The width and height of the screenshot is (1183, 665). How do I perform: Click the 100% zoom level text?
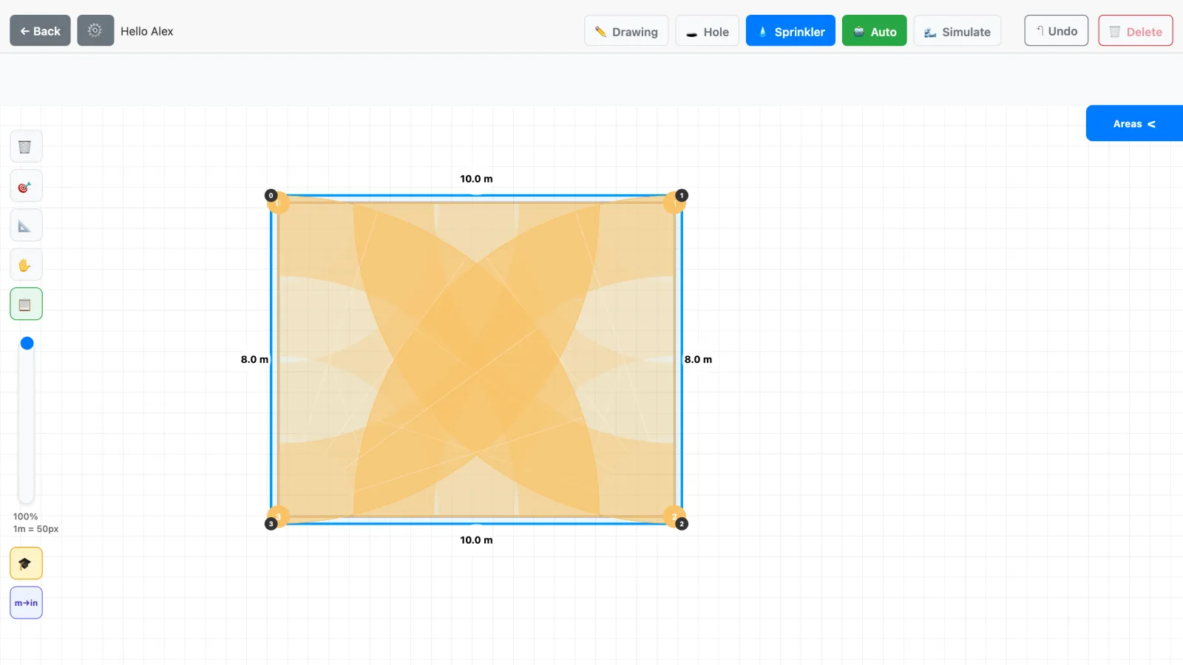25,516
